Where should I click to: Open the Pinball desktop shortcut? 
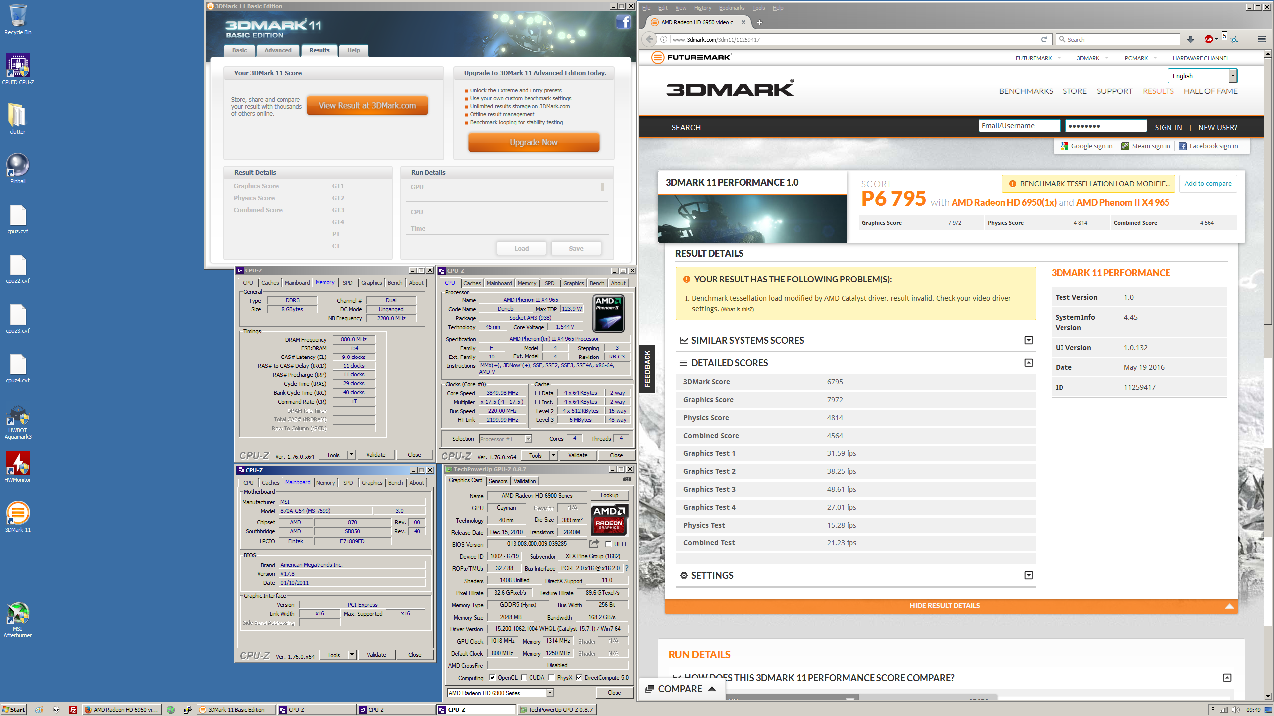(x=18, y=169)
